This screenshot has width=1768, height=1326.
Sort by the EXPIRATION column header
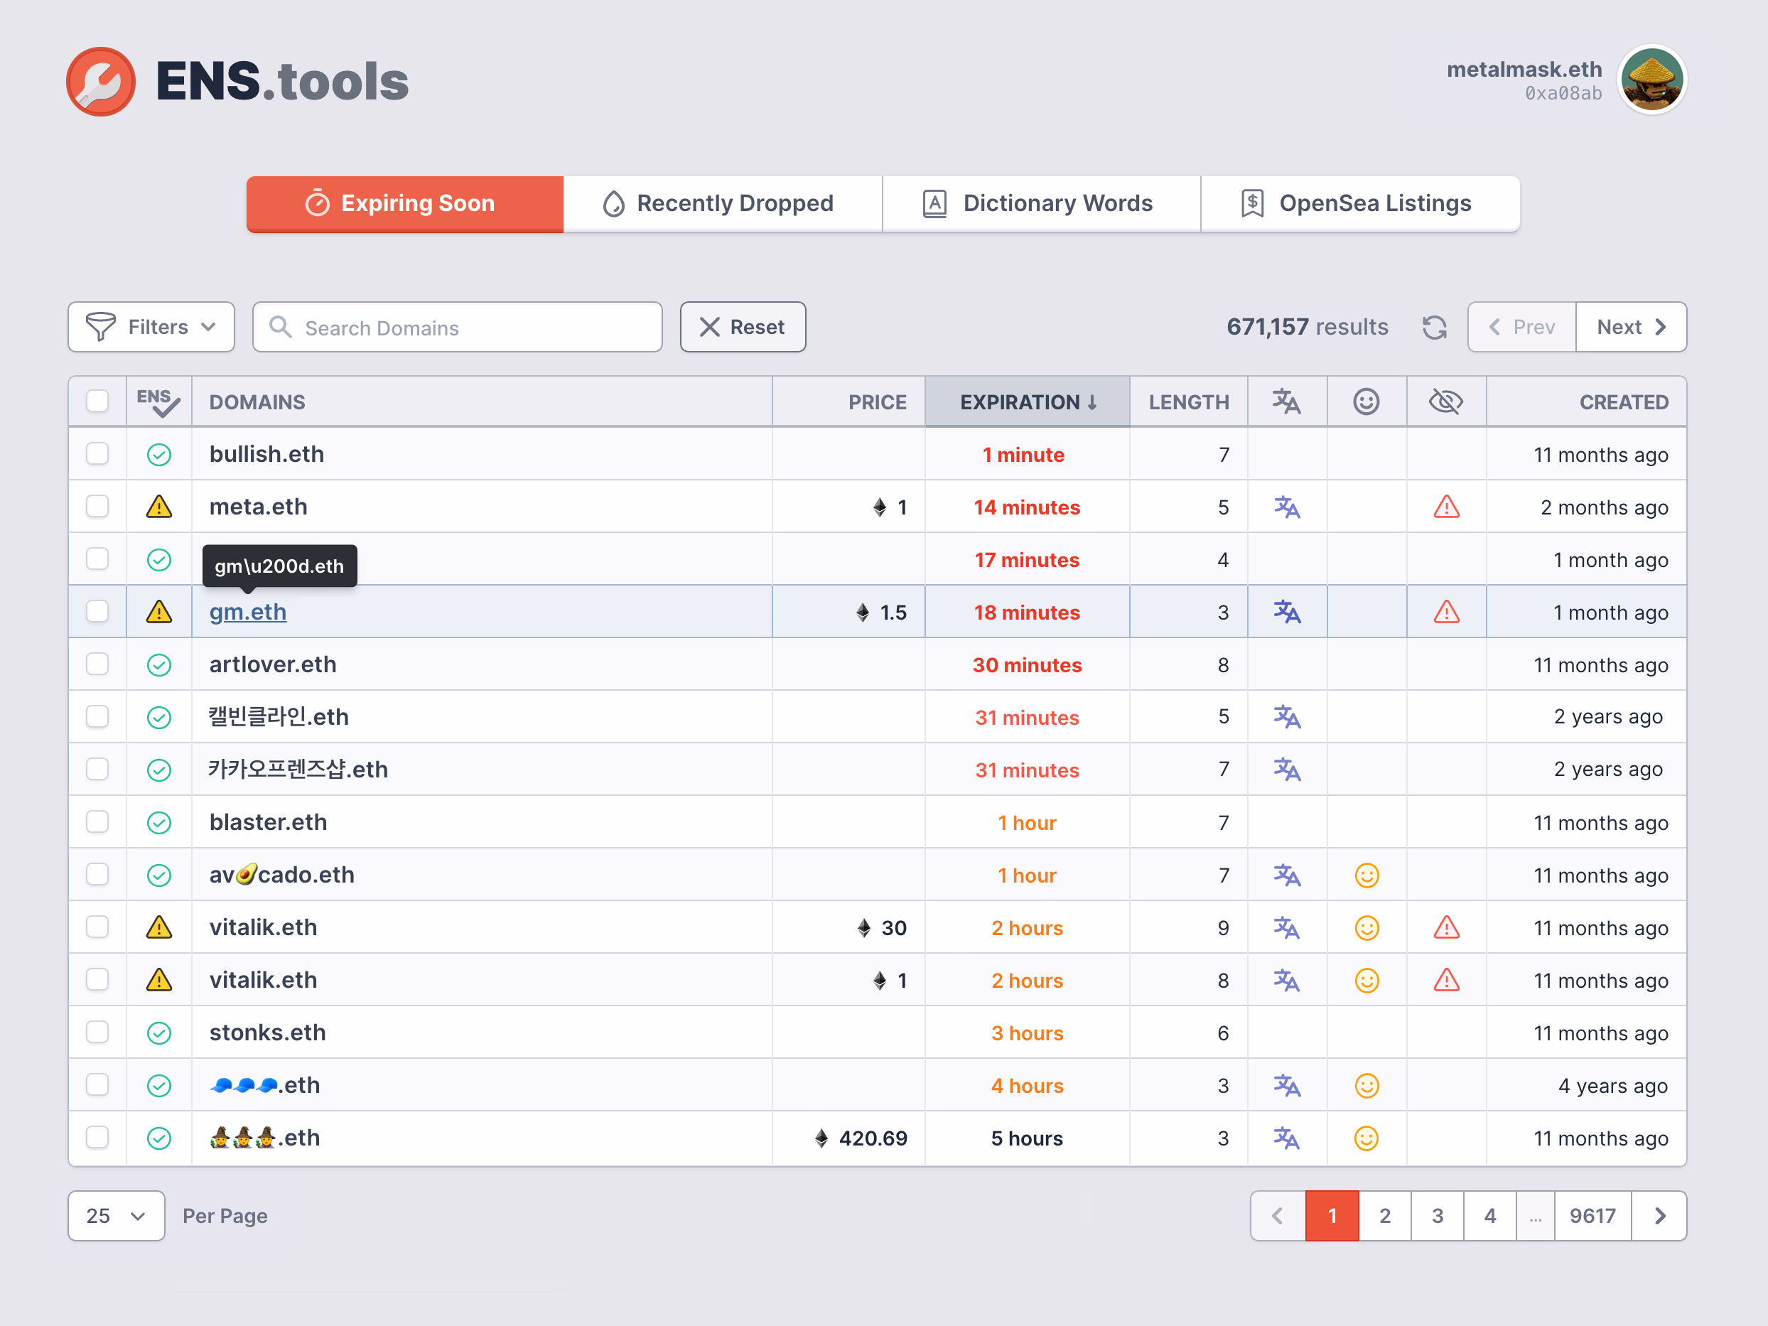click(1027, 402)
